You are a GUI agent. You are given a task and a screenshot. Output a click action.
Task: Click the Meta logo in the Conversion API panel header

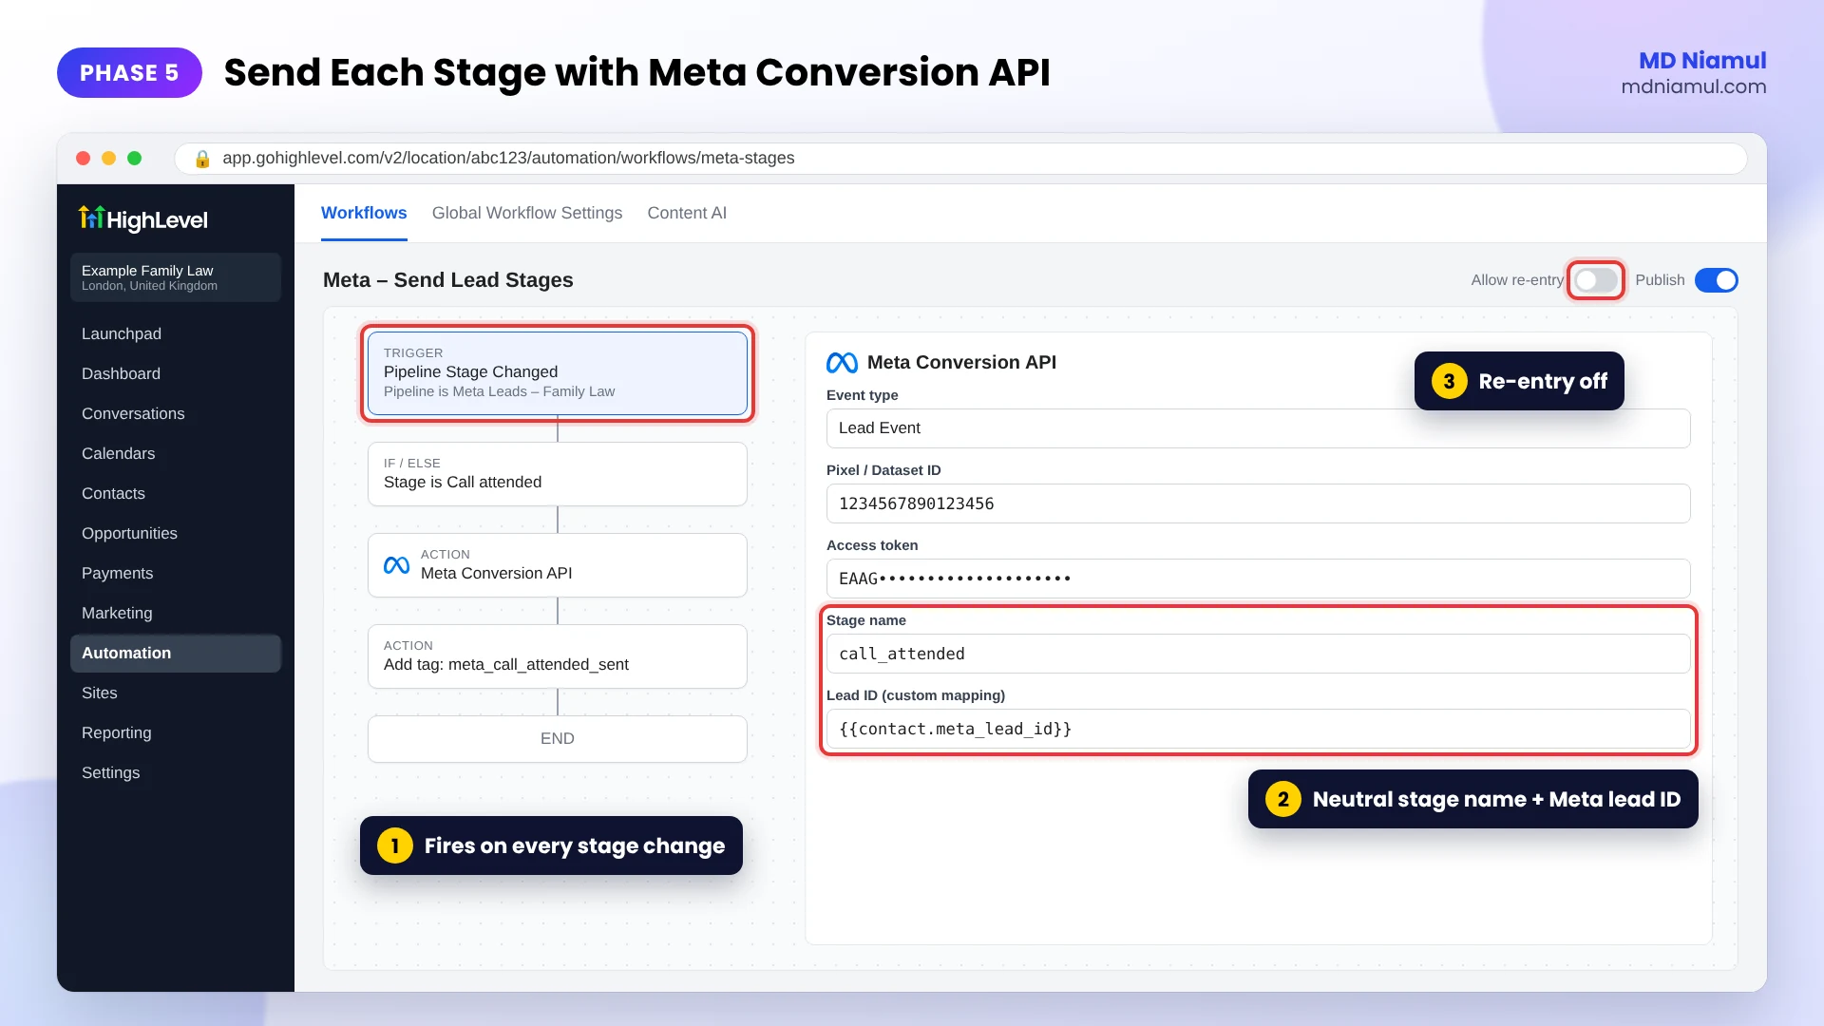coord(842,363)
